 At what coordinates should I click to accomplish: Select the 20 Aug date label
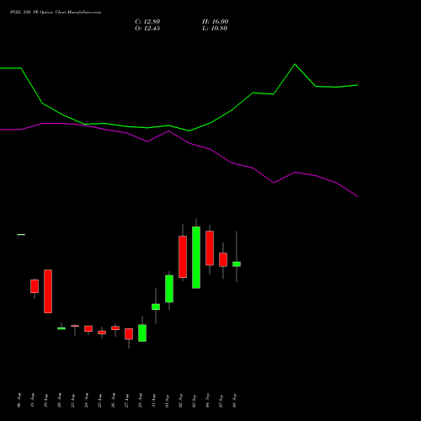pos(59,401)
